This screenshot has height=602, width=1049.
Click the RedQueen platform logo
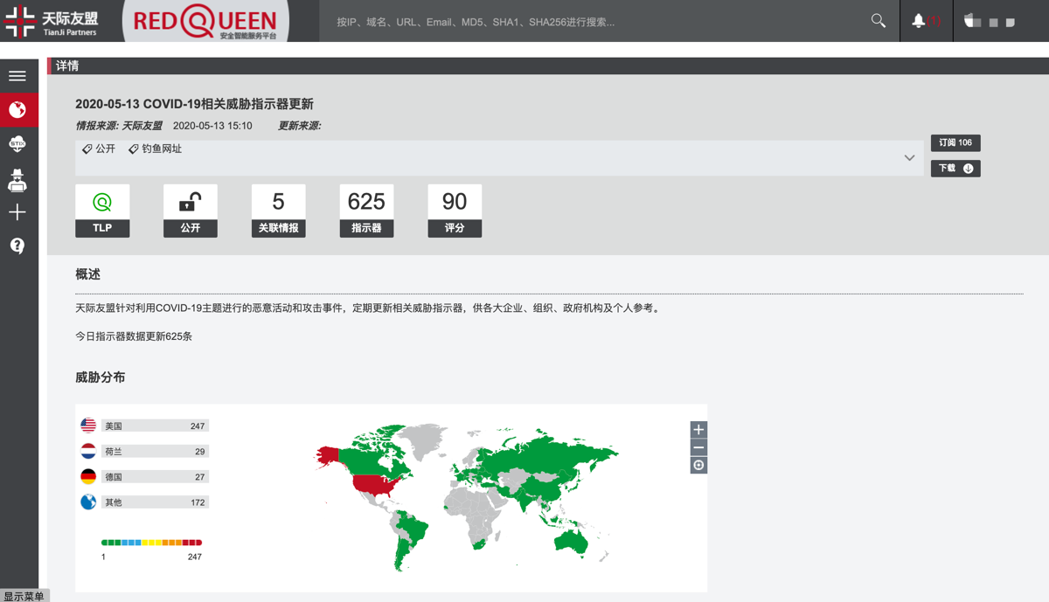coord(205,21)
